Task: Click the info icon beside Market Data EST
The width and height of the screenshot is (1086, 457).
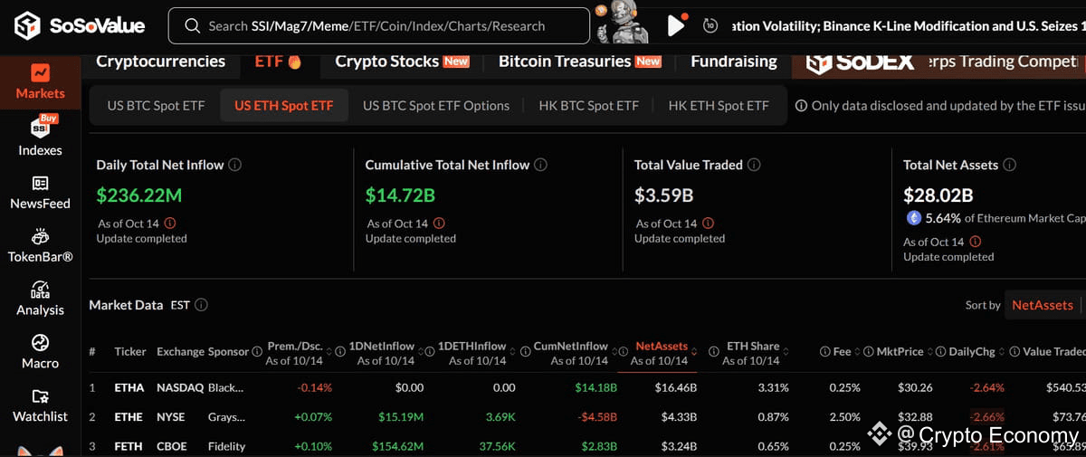Action: click(x=201, y=305)
